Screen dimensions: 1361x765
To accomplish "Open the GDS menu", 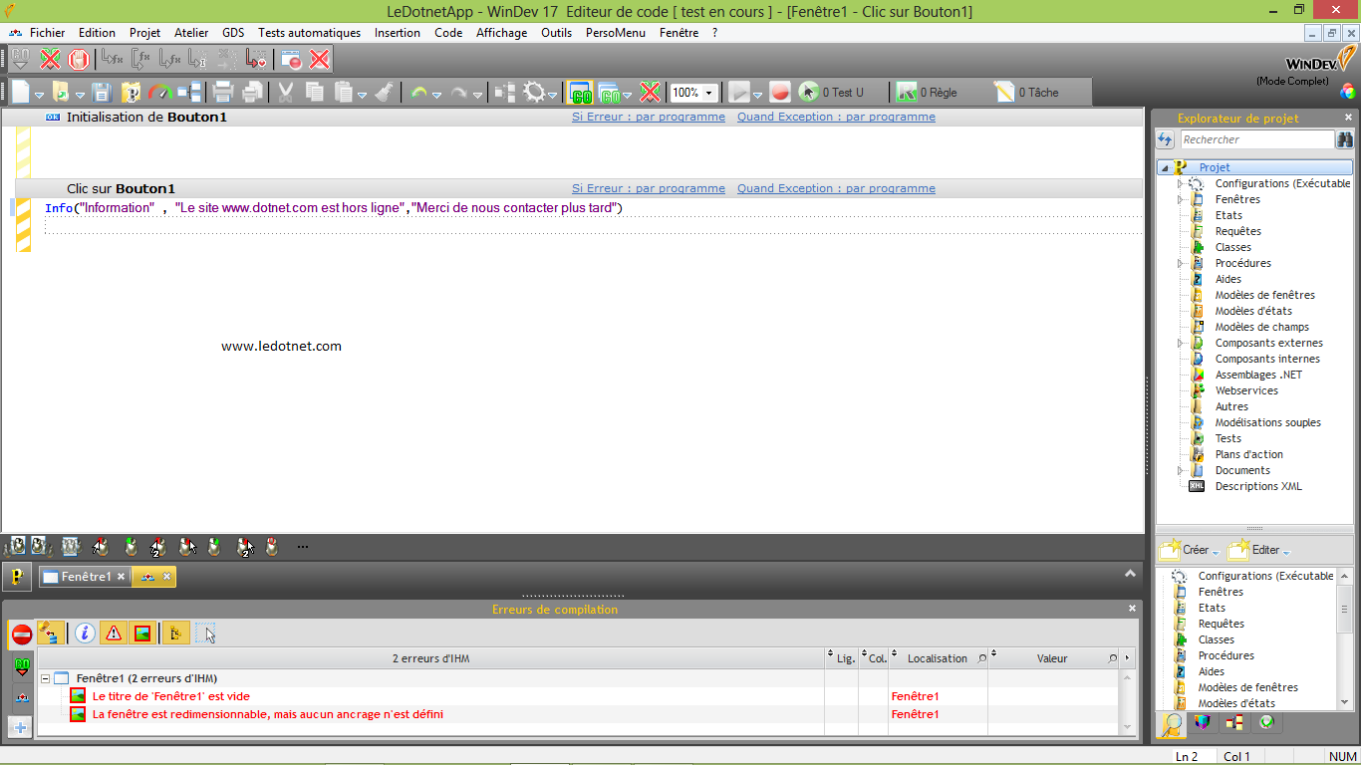I will 232,32.
